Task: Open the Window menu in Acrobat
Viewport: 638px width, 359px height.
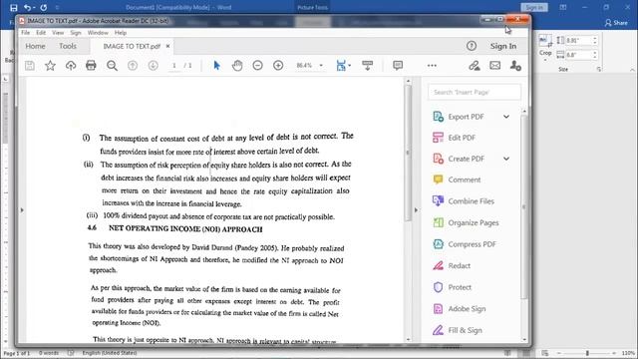Action: point(98,33)
